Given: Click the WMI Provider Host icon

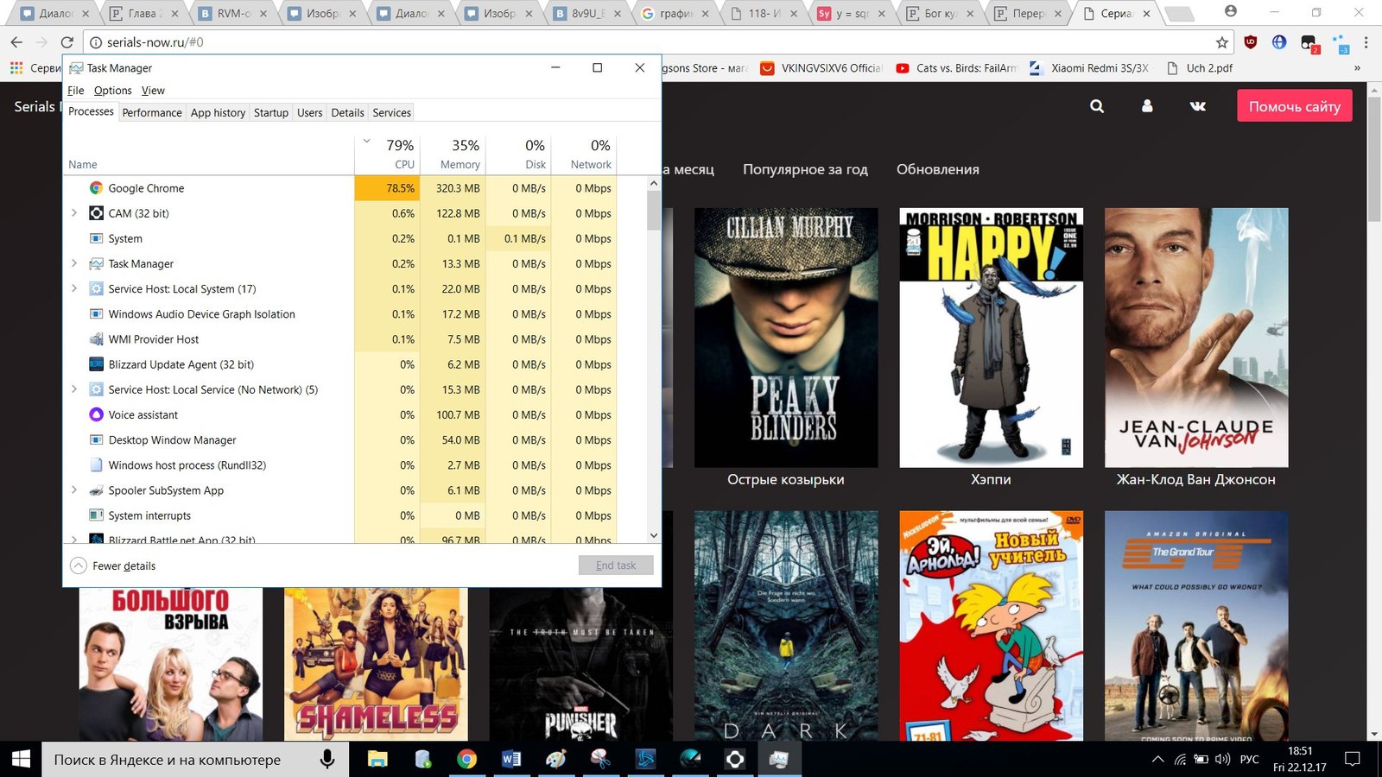Looking at the screenshot, I should (96, 339).
